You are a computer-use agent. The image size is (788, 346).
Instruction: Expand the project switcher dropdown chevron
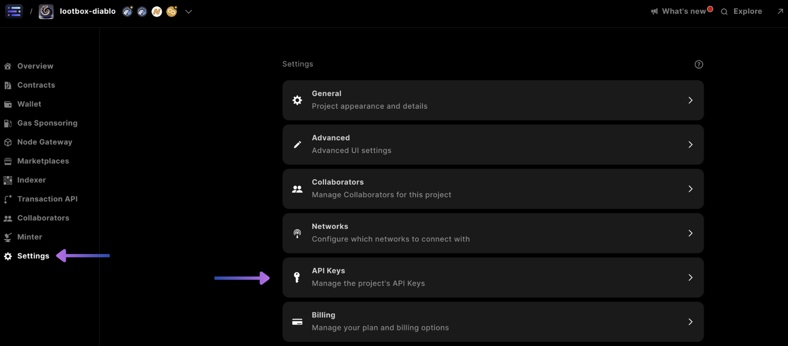[188, 12]
